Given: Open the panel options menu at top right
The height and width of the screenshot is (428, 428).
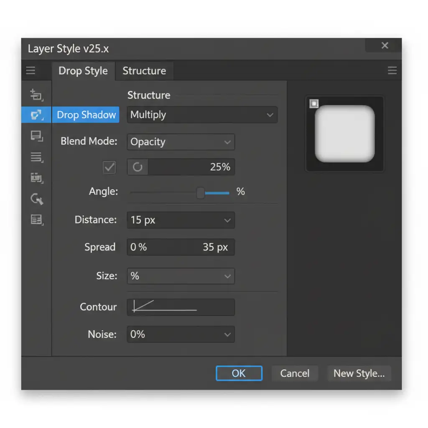Looking at the screenshot, I should (x=392, y=71).
